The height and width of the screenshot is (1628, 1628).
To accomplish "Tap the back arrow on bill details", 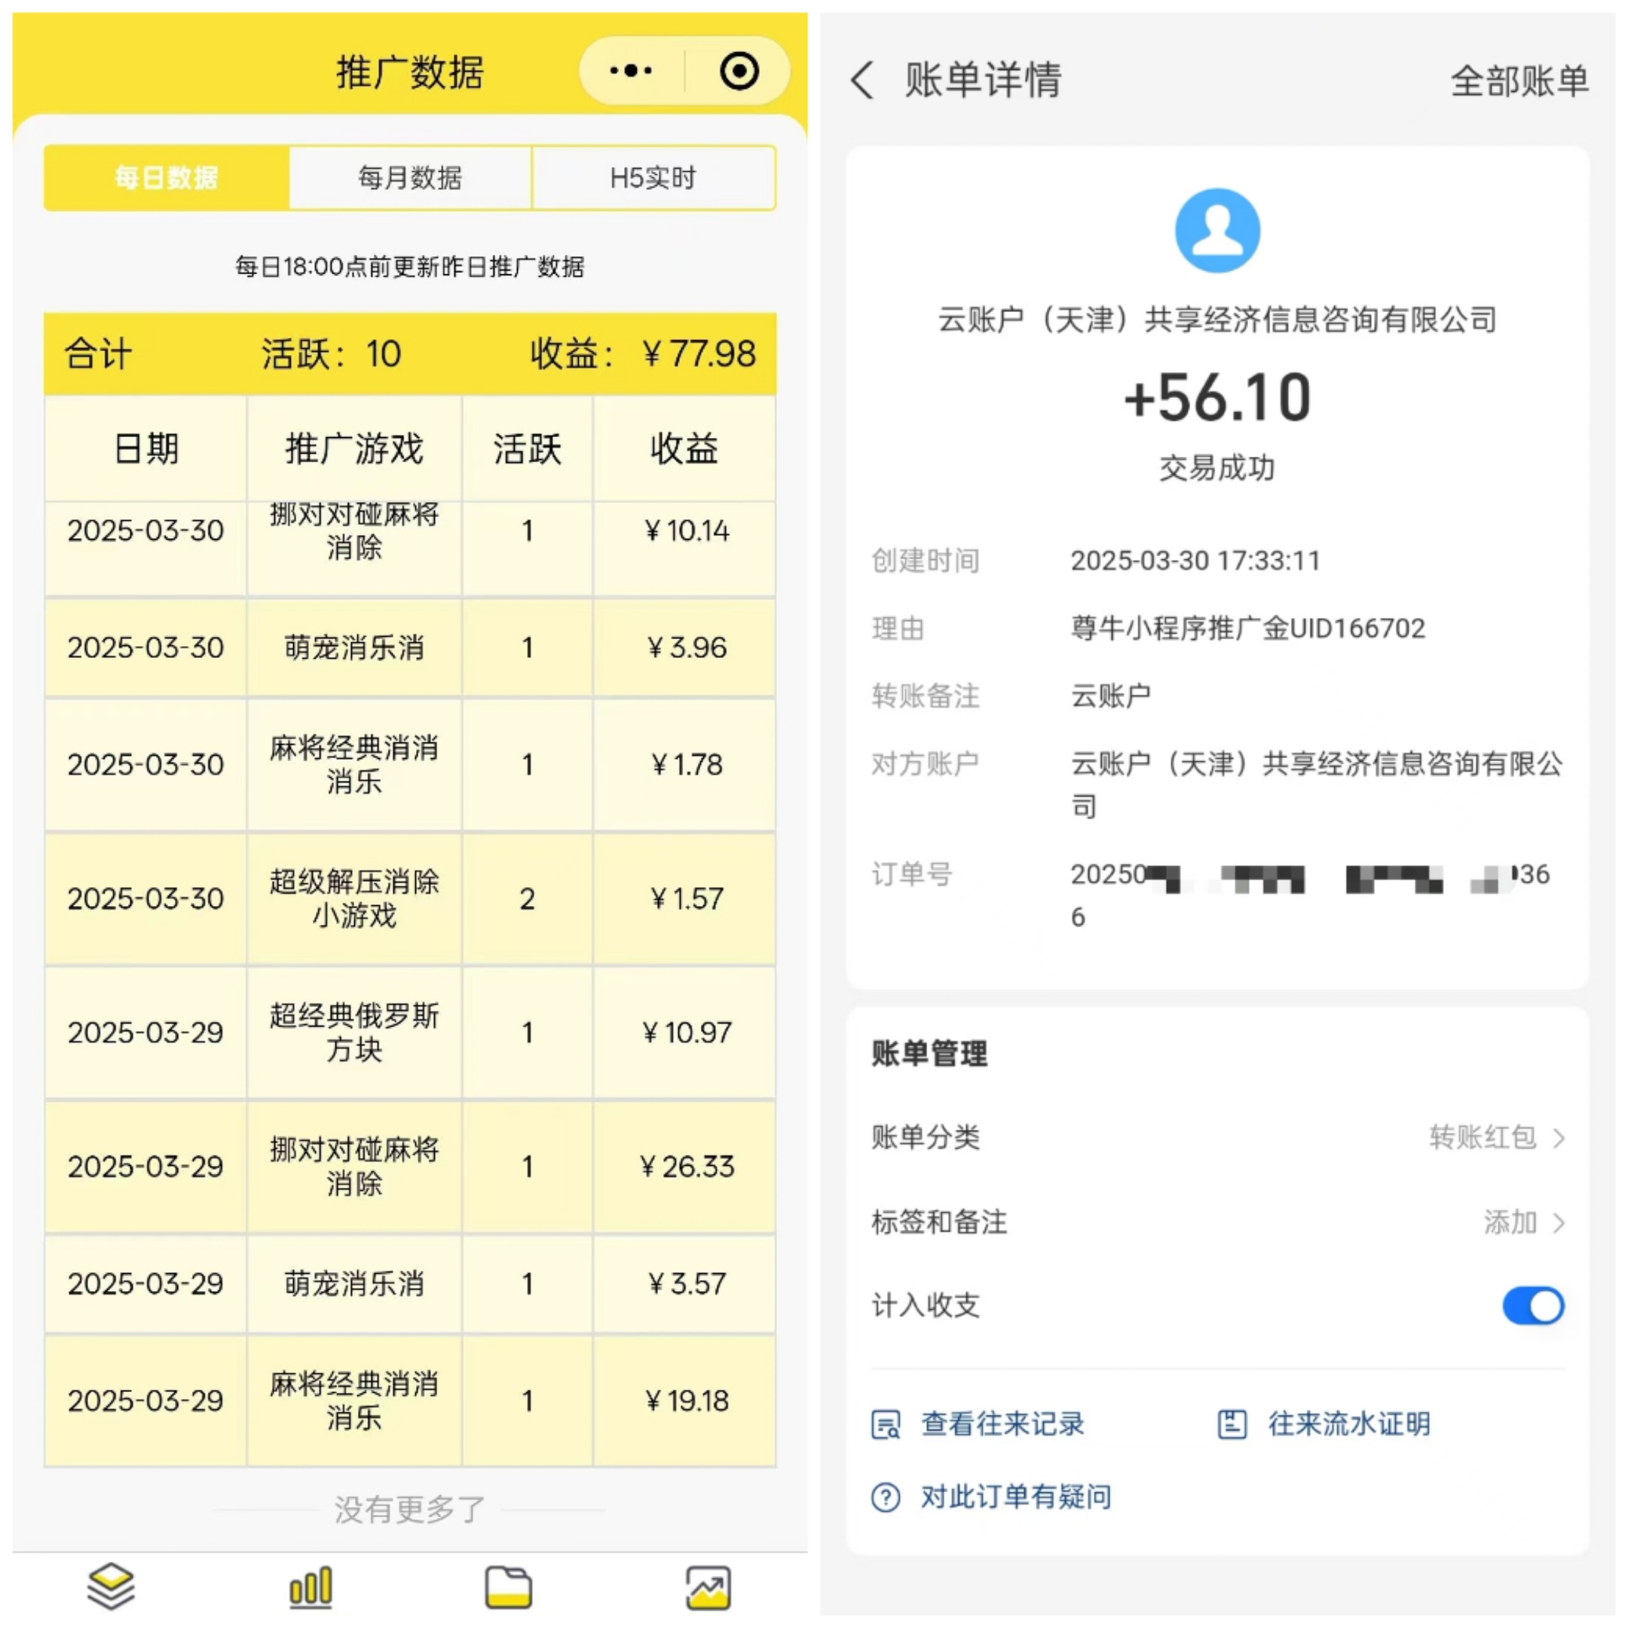I will 862,81.
